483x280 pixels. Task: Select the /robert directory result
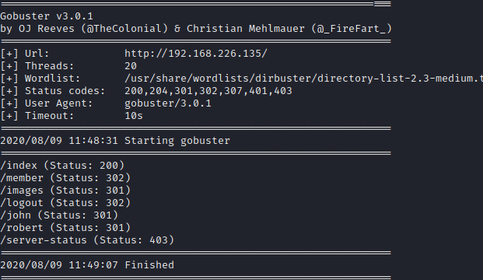(x=65, y=228)
